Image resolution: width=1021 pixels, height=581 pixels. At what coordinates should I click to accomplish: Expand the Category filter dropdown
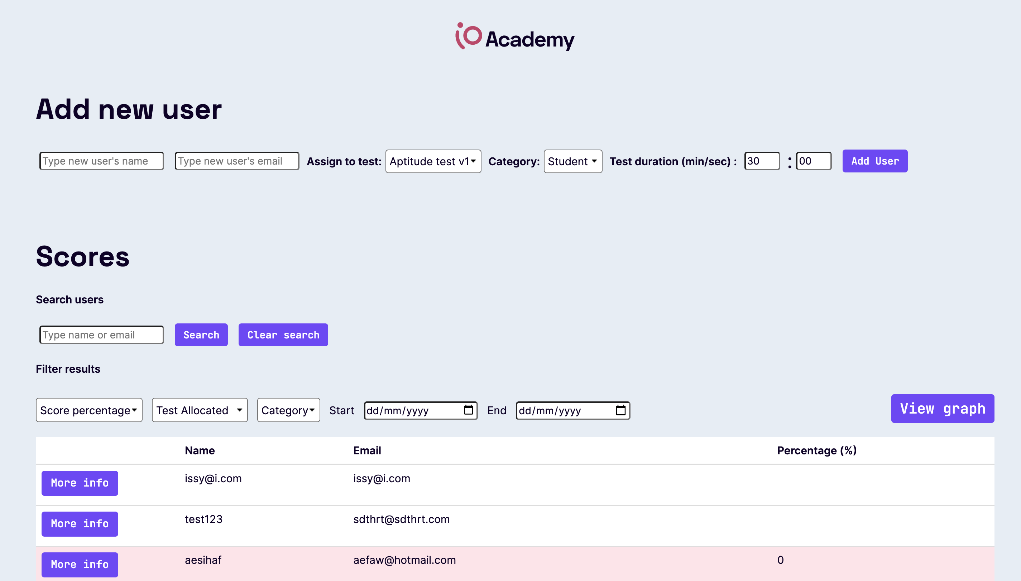(x=288, y=410)
